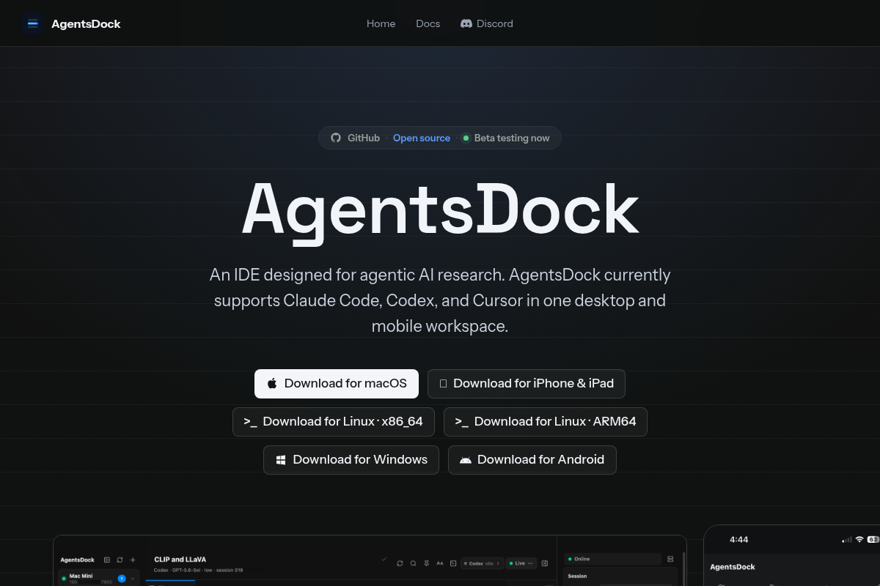Click the 'An IDE designed for agentic AI research' description

pos(440,300)
